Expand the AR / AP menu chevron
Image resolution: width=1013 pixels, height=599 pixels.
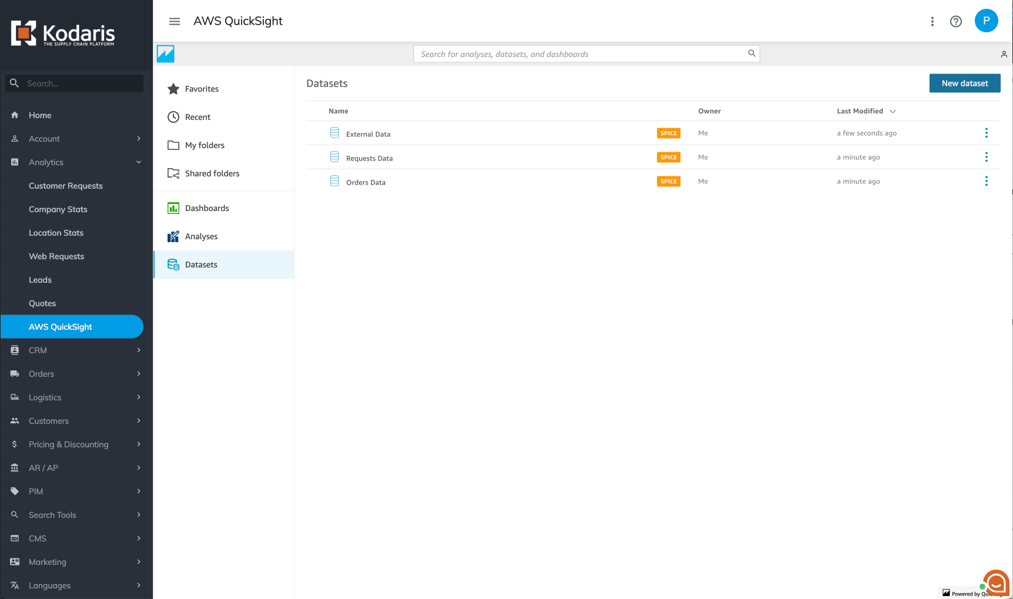pos(139,468)
